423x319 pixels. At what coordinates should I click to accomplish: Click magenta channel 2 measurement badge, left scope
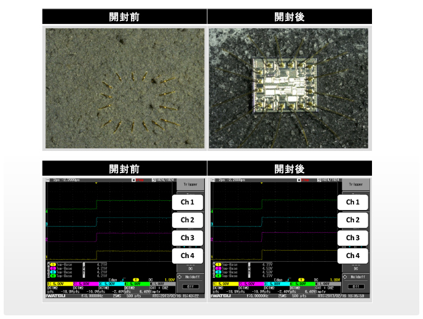(x=53, y=269)
